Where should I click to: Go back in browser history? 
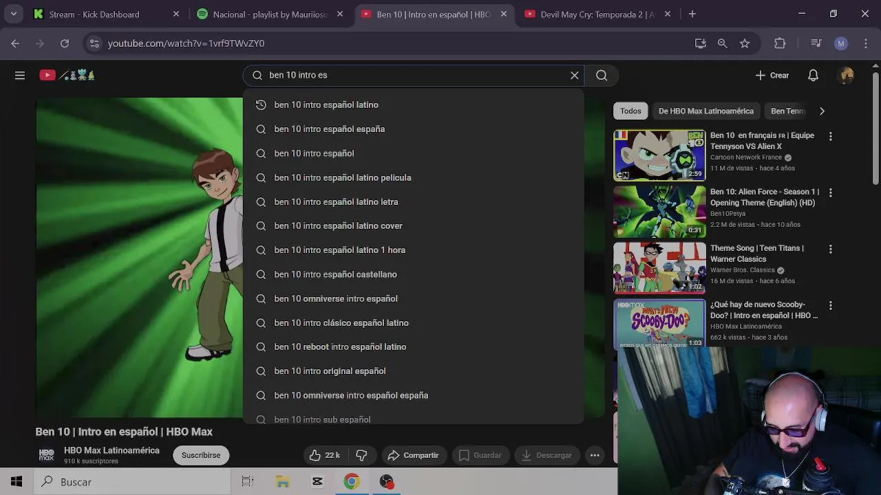15,43
